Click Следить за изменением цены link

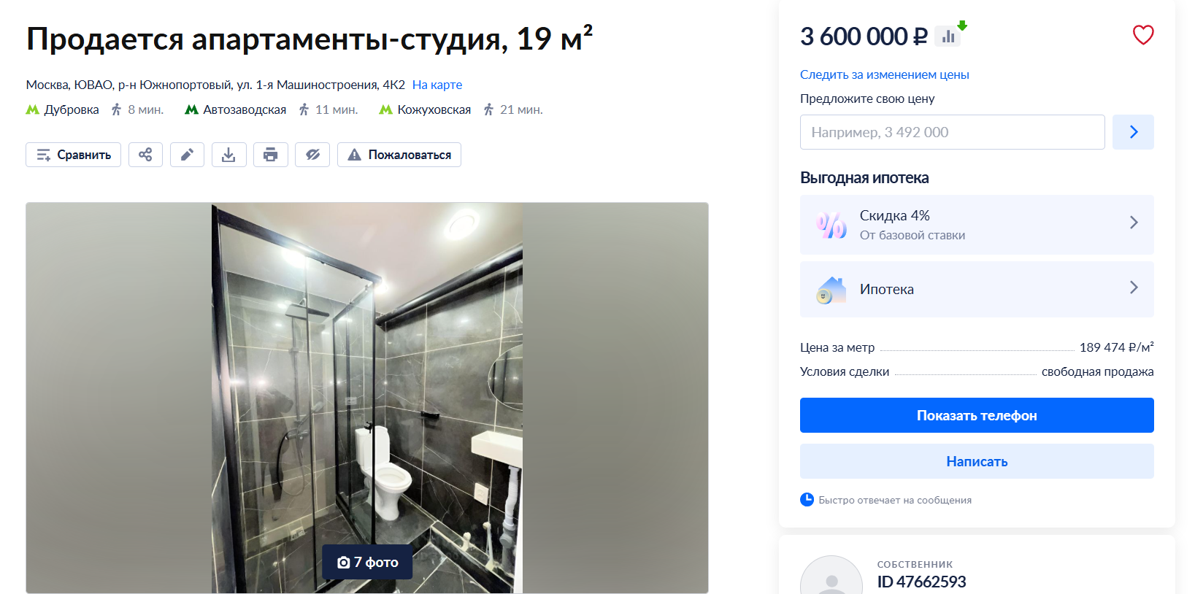tap(884, 74)
